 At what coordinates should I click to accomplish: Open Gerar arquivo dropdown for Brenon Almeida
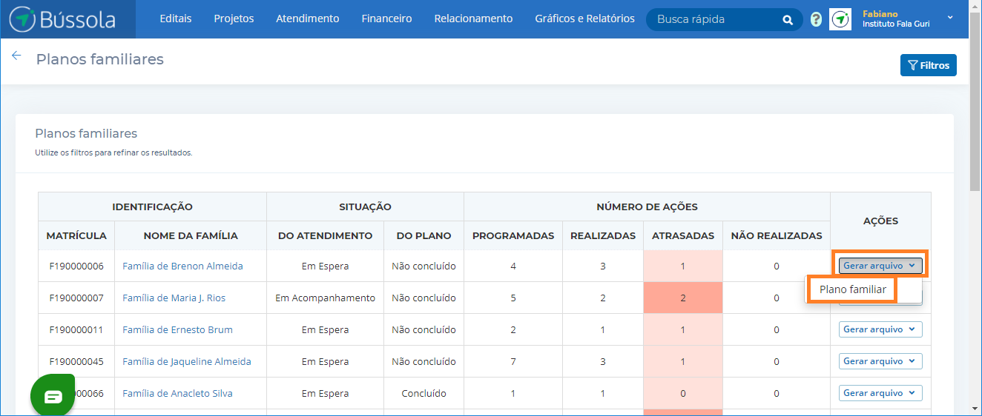[880, 266]
